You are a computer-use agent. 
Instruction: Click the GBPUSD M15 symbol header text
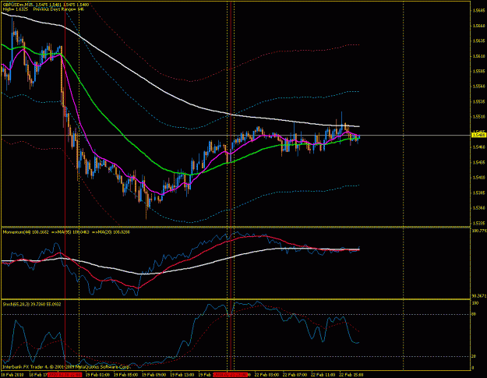pyautogui.click(x=46, y=5)
